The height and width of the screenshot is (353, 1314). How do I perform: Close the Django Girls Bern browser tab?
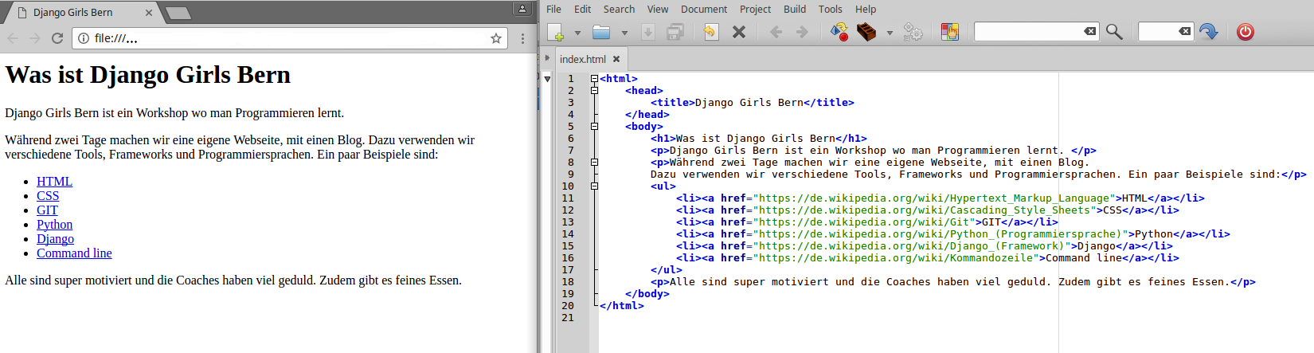click(149, 13)
